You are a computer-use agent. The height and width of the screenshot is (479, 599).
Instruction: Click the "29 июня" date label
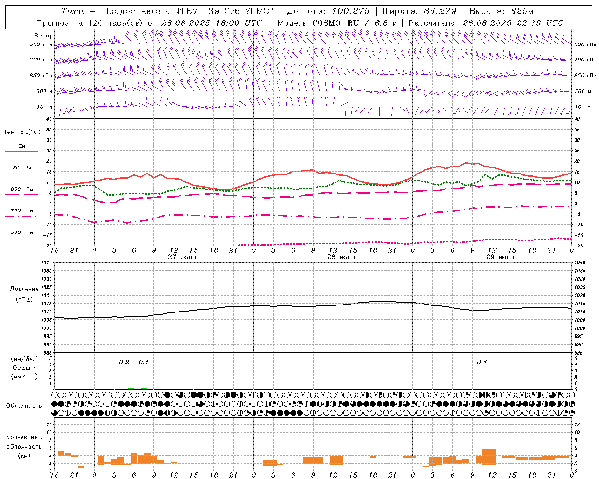[x=500, y=257]
